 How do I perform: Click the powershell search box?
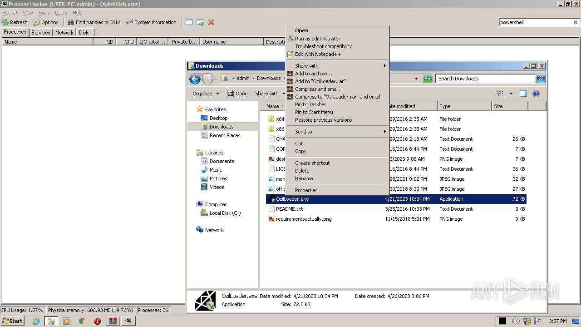[x=536, y=22]
